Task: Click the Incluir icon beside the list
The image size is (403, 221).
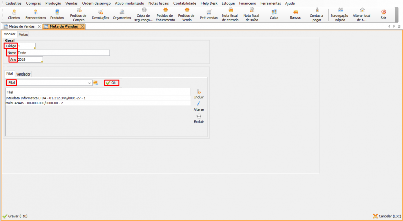Action: tap(199, 92)
